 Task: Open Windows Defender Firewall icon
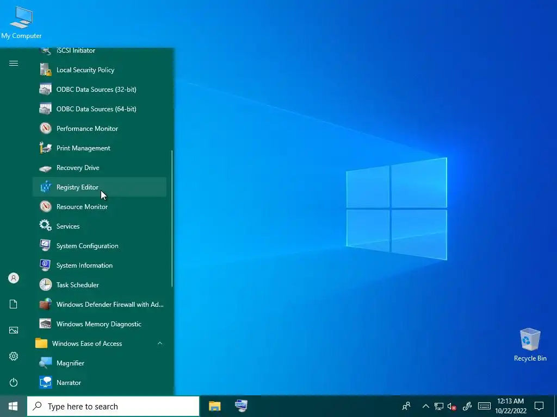[46, 304]
